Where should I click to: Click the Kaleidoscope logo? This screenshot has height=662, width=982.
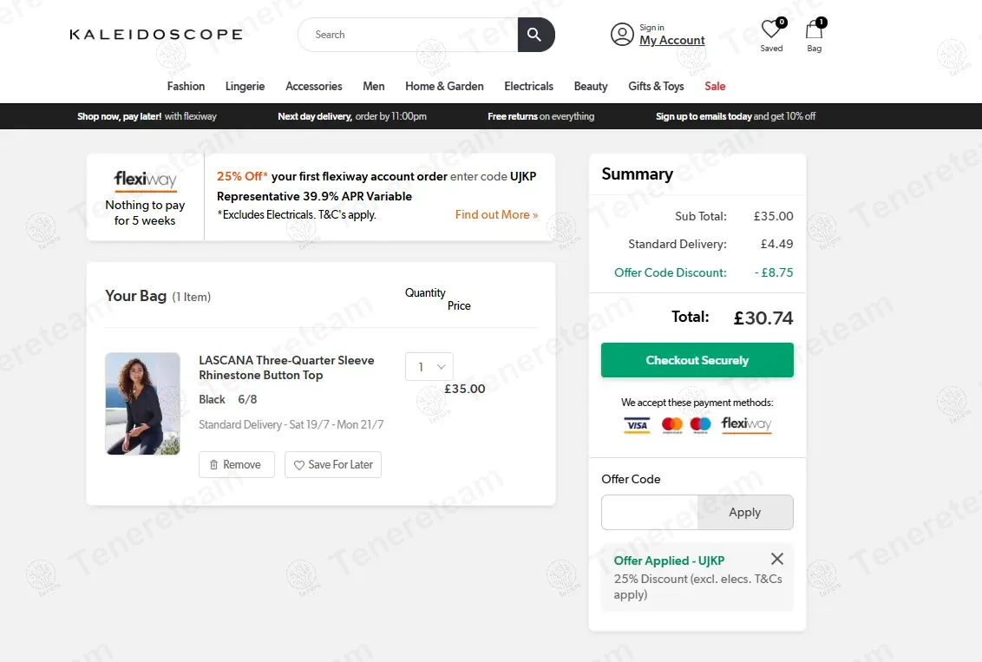[156, 35]
